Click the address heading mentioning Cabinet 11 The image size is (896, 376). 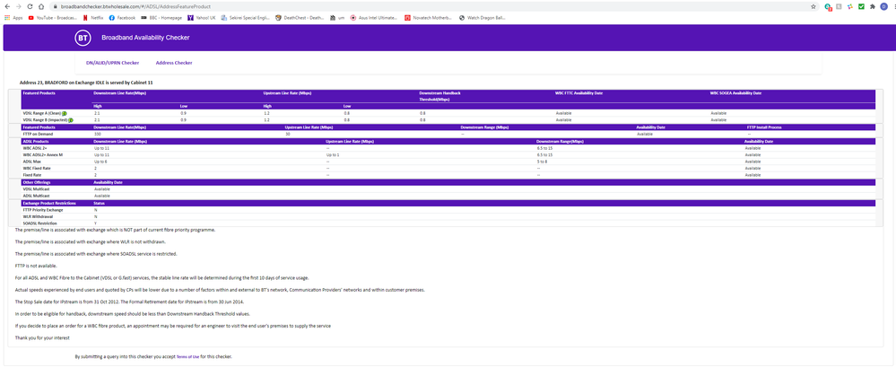pos(86,83)
